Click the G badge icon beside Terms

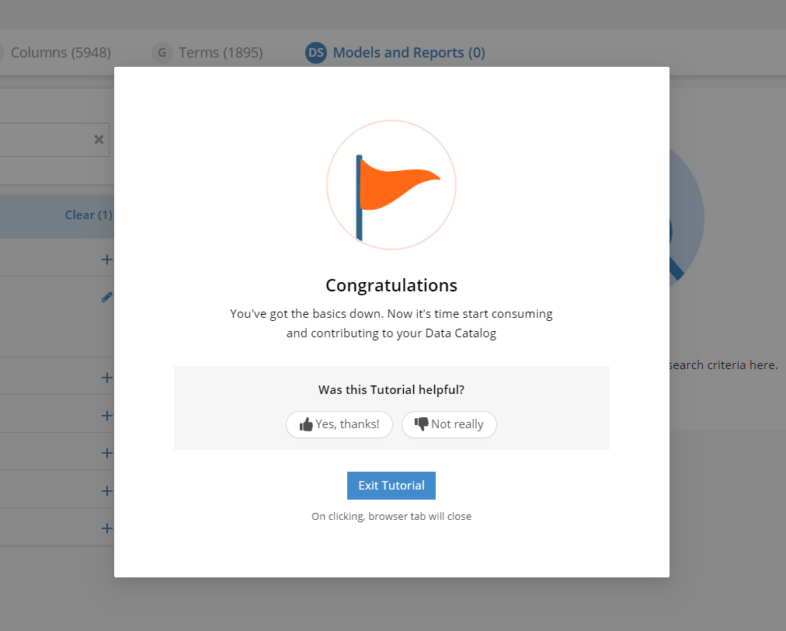click(x=162, y=53)
